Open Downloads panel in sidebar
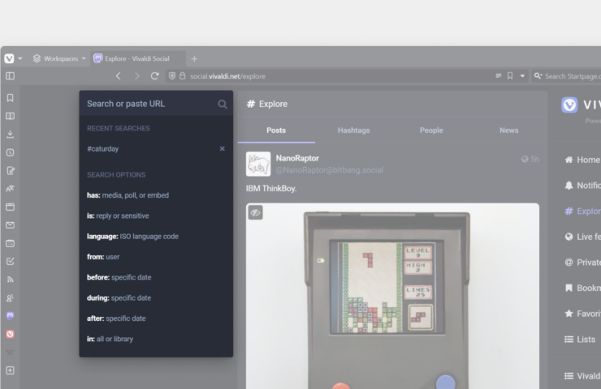 click(11, 135)
